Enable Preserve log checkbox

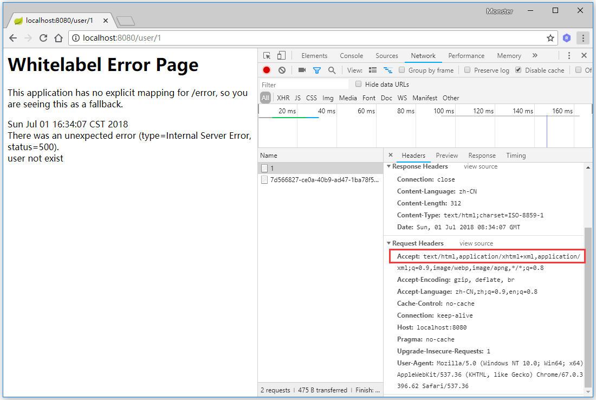[468, 70]
